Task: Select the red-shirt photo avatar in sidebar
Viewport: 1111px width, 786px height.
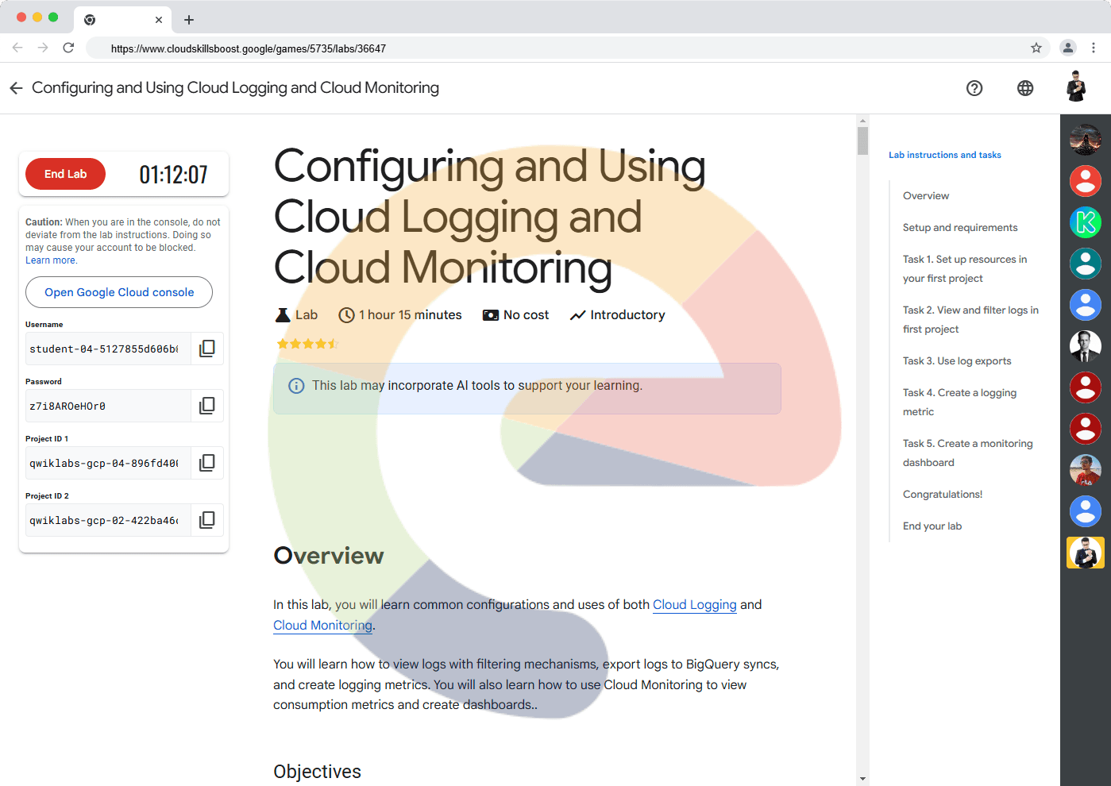Action: click(x=1086, y=470)
